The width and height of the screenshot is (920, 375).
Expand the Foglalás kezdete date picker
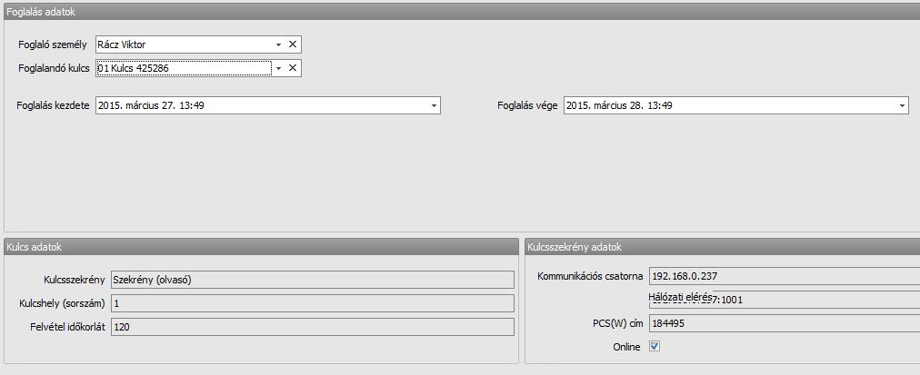tap(434, 106)
